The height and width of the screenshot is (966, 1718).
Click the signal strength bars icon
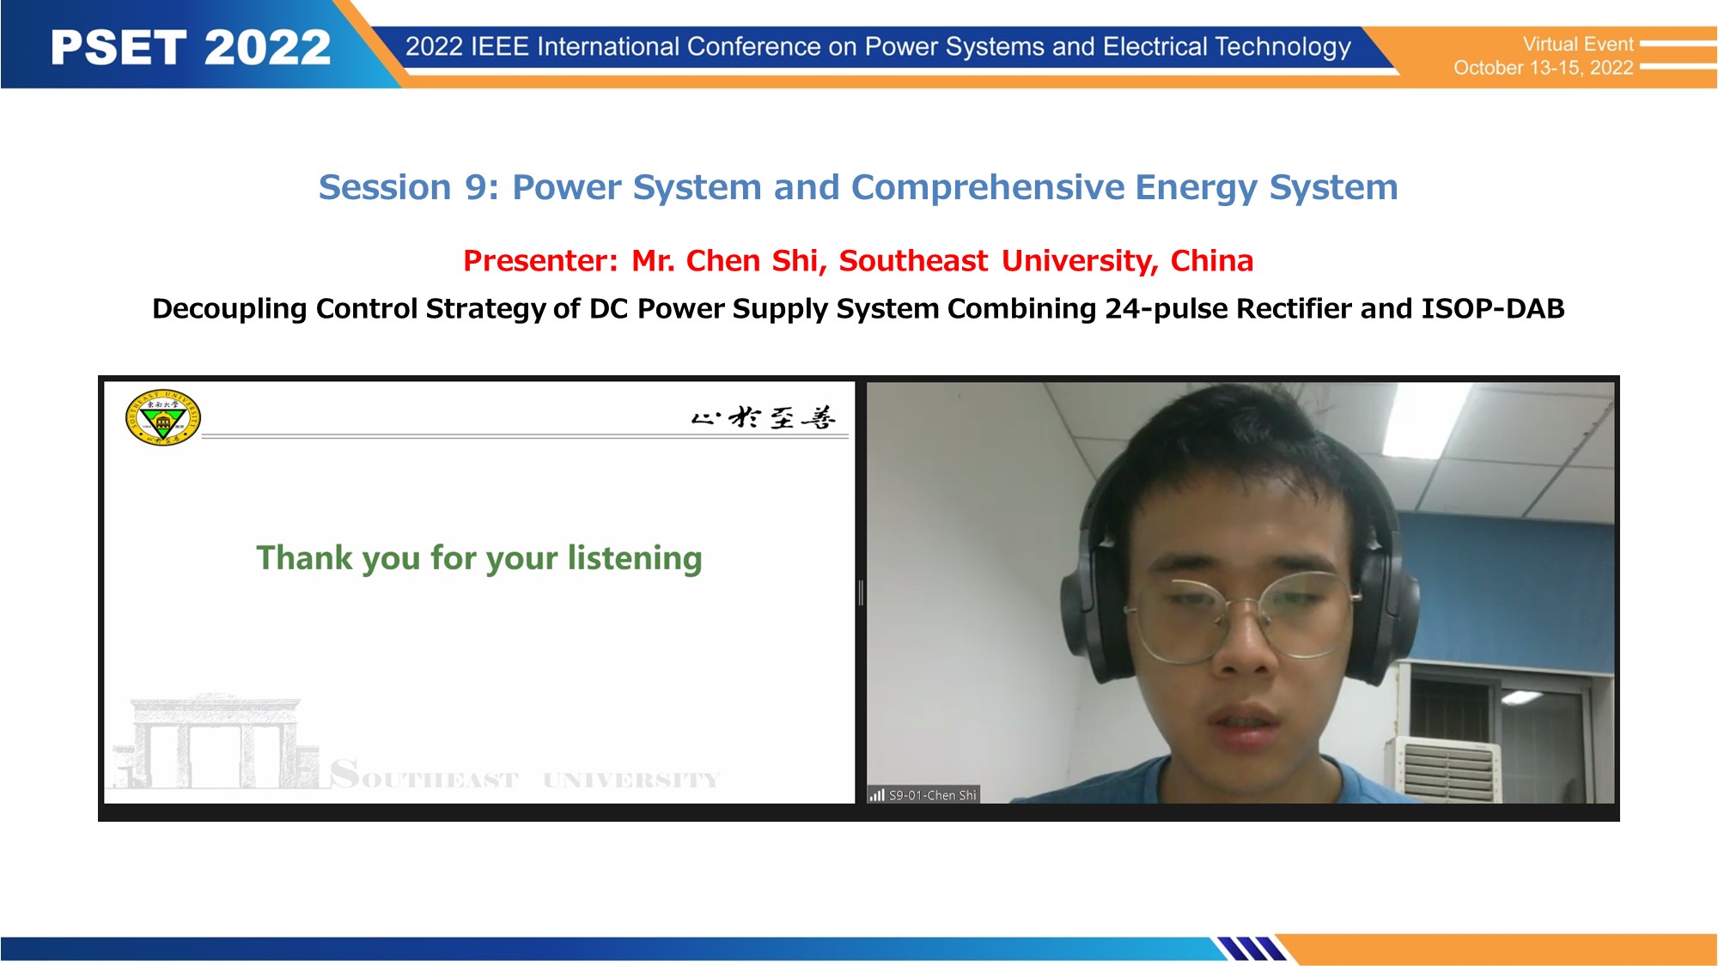[876, 795]
